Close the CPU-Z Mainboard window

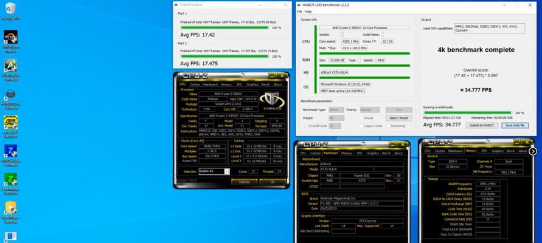pos(404,143)
